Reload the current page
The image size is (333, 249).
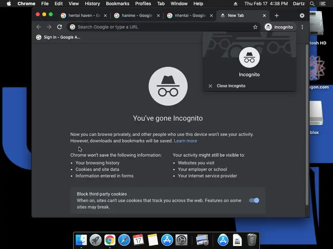tap(60, 27)
